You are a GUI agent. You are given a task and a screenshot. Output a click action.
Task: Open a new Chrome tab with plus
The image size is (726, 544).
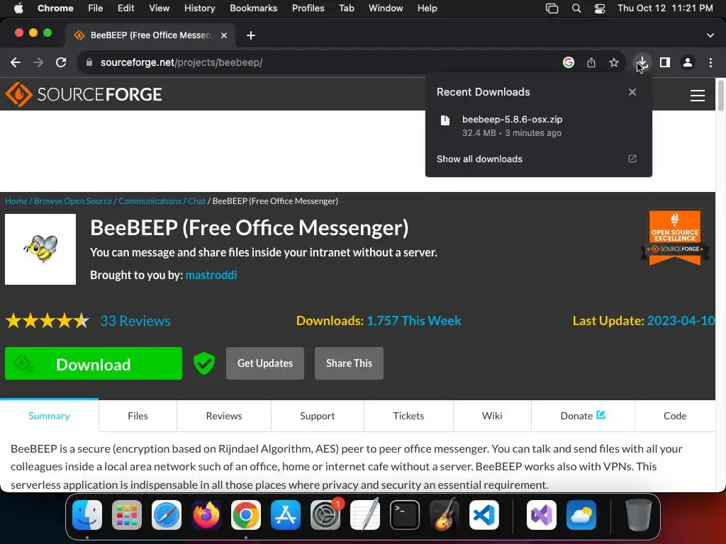pos(250,35)
